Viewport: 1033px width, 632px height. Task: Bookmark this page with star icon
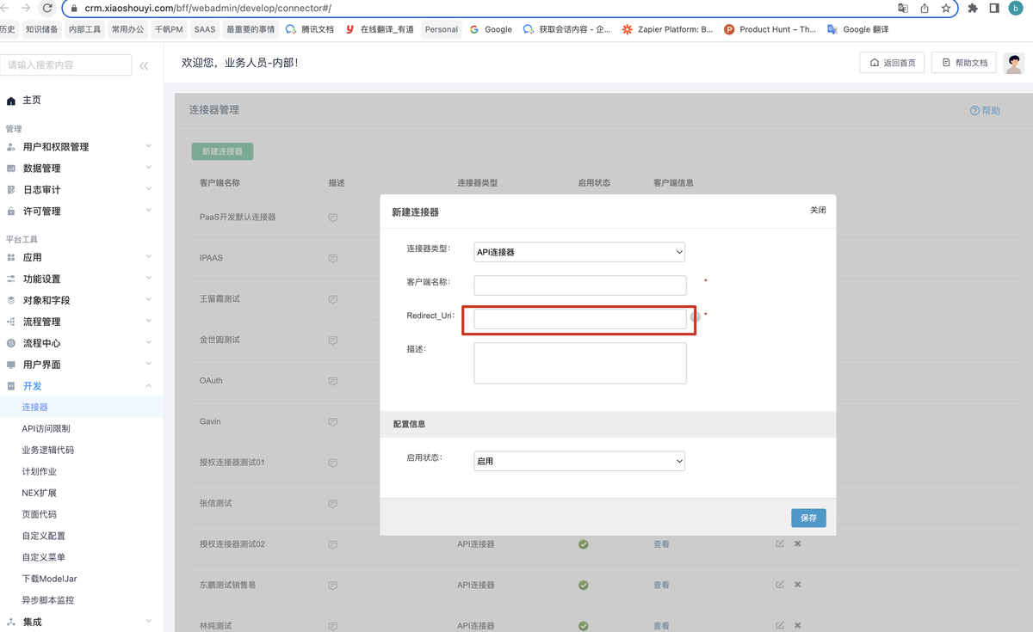click(x=946, y=8)
